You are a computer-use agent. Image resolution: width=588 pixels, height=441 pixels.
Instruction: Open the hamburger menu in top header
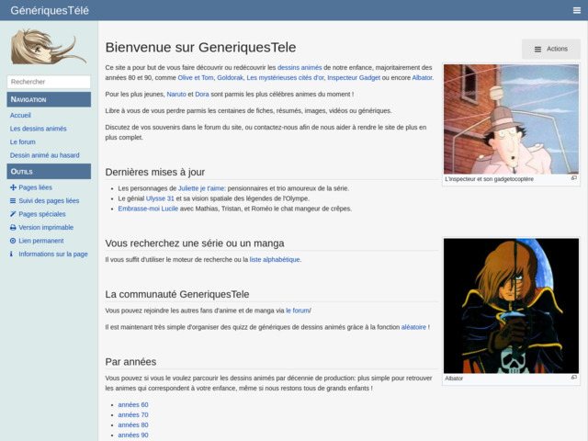[x=576, y=10]
